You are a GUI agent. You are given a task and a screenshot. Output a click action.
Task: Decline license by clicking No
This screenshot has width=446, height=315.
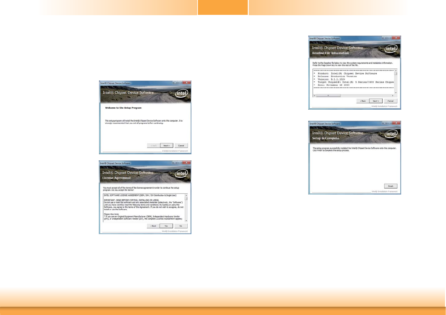pos(181,226)
